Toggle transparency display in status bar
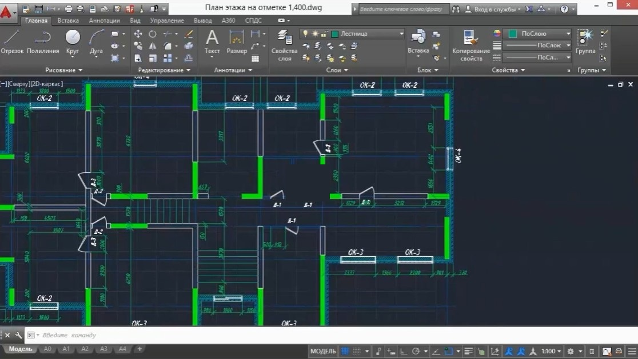This screenshot has height=359, width=638. pyautogui.click(x=481, y=351)
